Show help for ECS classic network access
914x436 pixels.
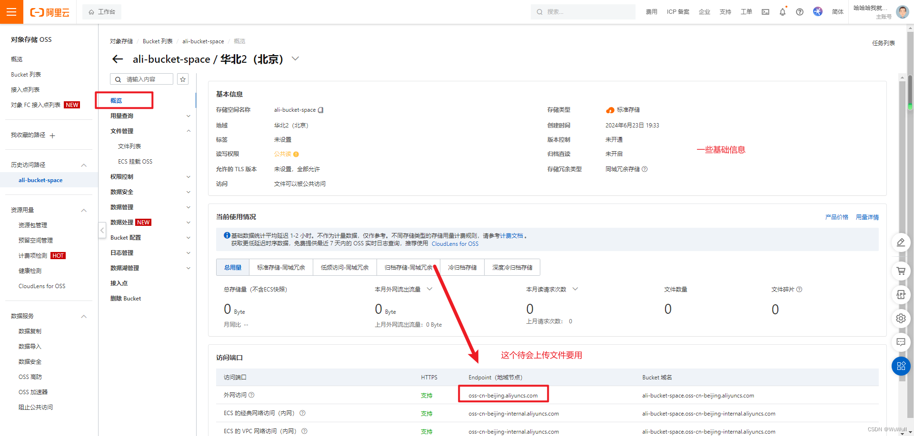(302, 413)
